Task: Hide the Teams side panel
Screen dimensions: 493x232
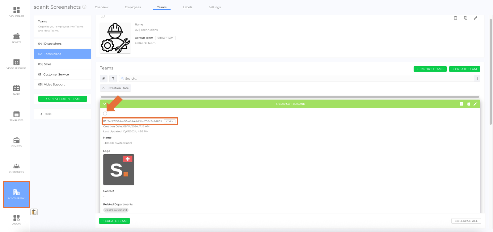Action: tap(46, 114)
